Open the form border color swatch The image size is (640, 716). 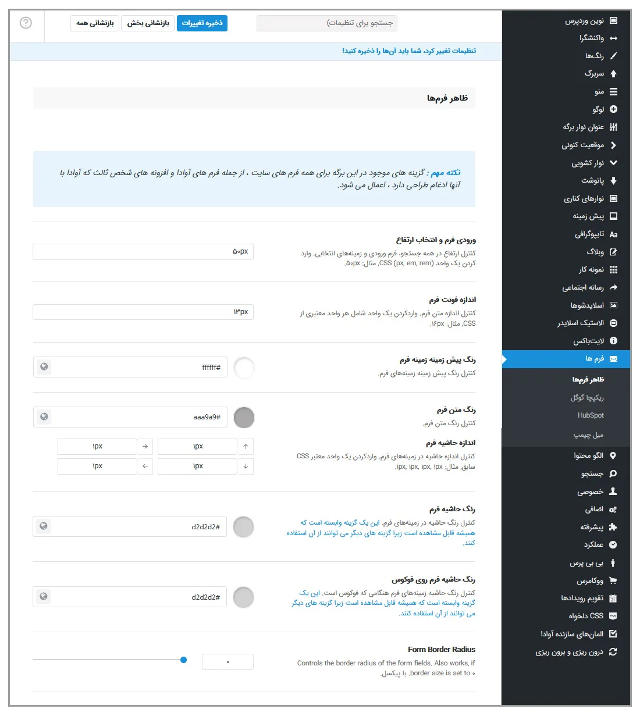point(244,527)
